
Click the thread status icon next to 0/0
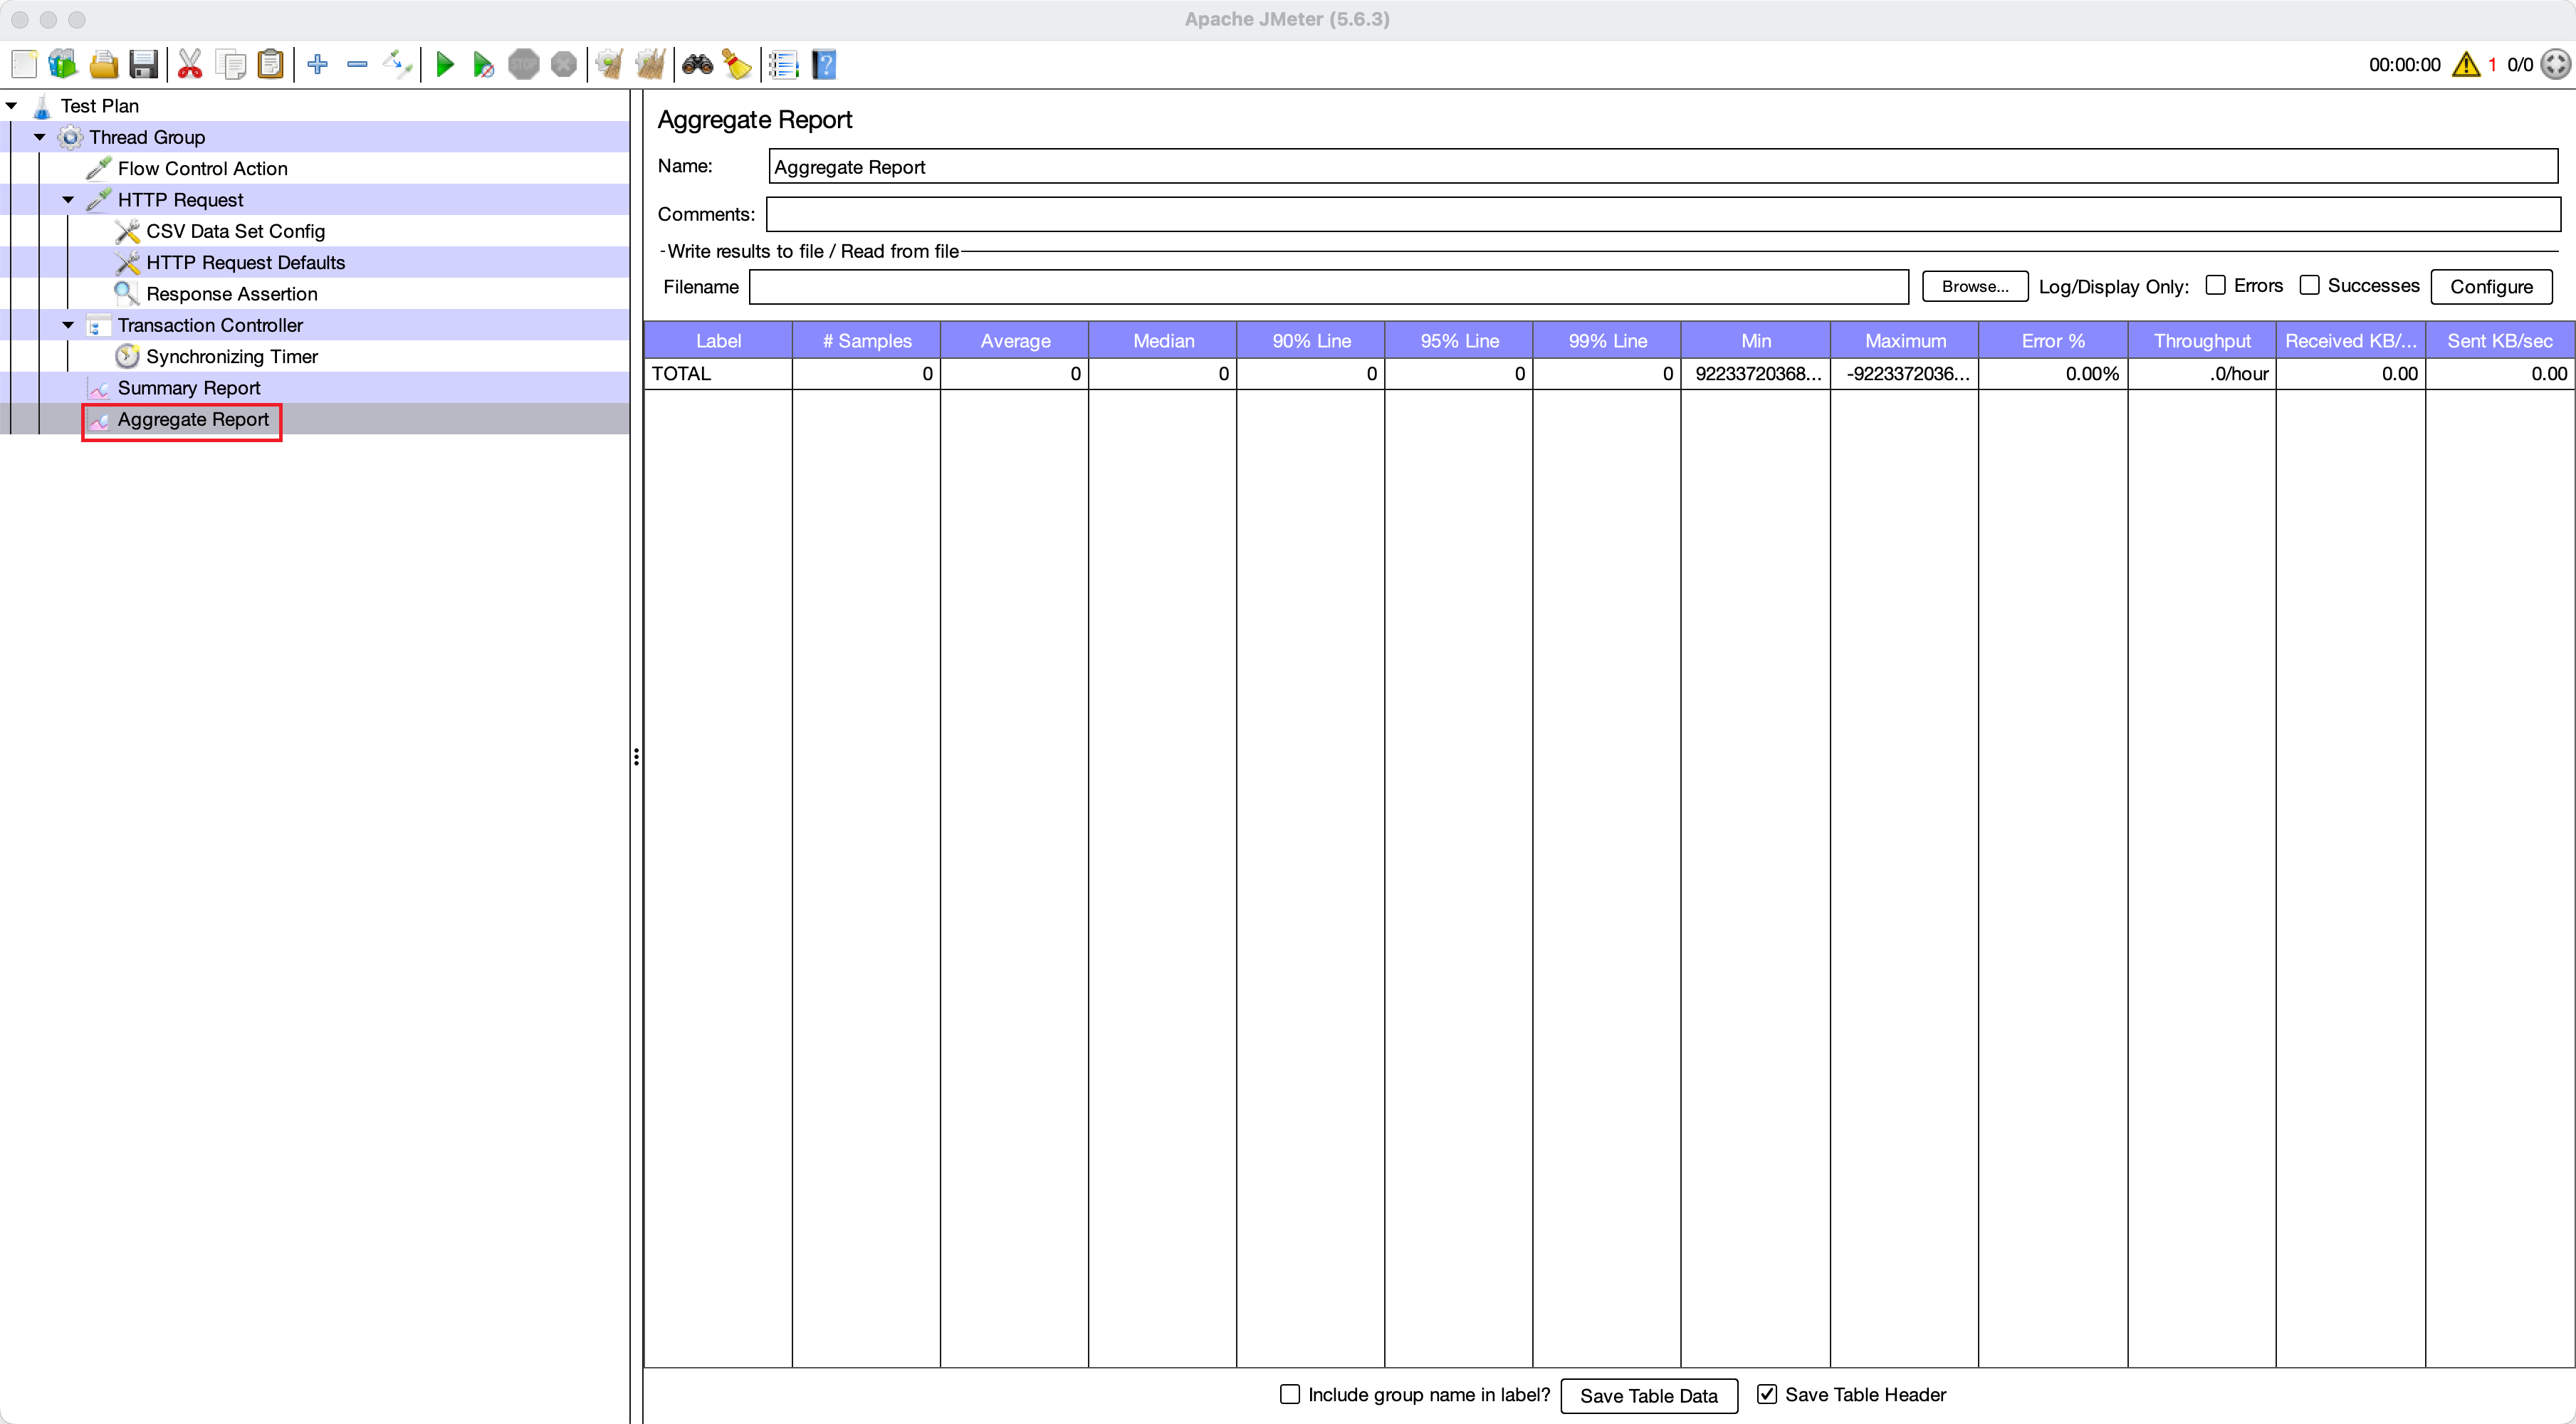pyautogui.click(x=2555, y=65)
